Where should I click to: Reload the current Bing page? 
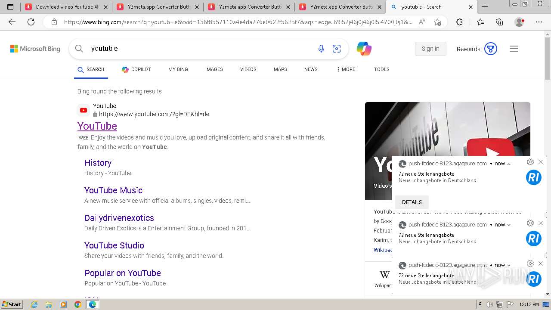[31, 22]
